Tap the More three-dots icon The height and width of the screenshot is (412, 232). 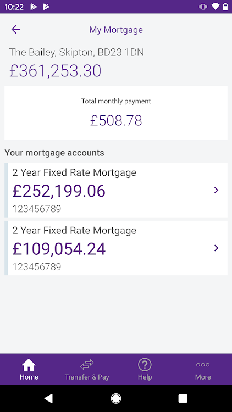[203, 365]
